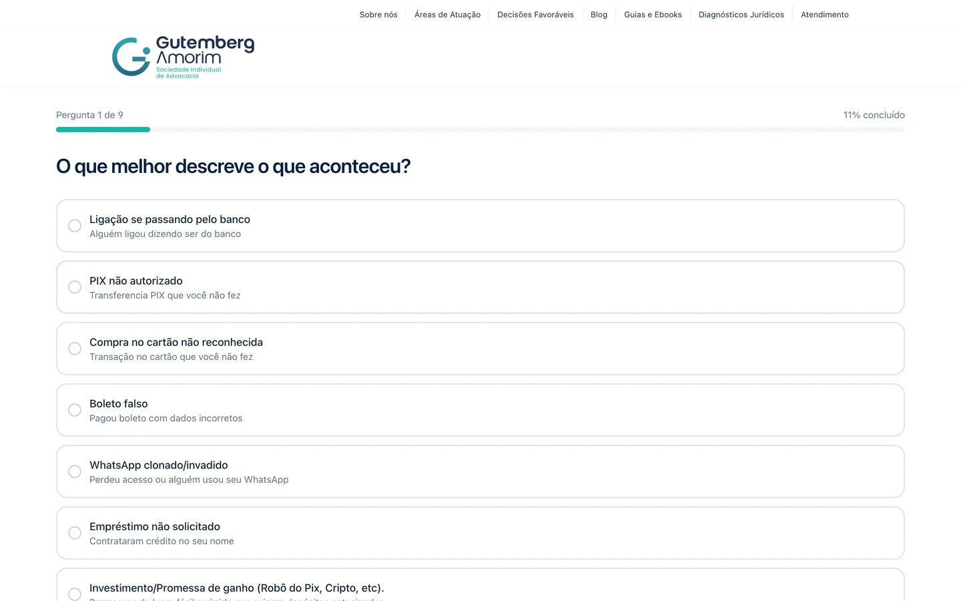Viewport: 961px width, 601px height.
Task: Pick the 'Boleto falso' radio button
Action: point(75,410)
